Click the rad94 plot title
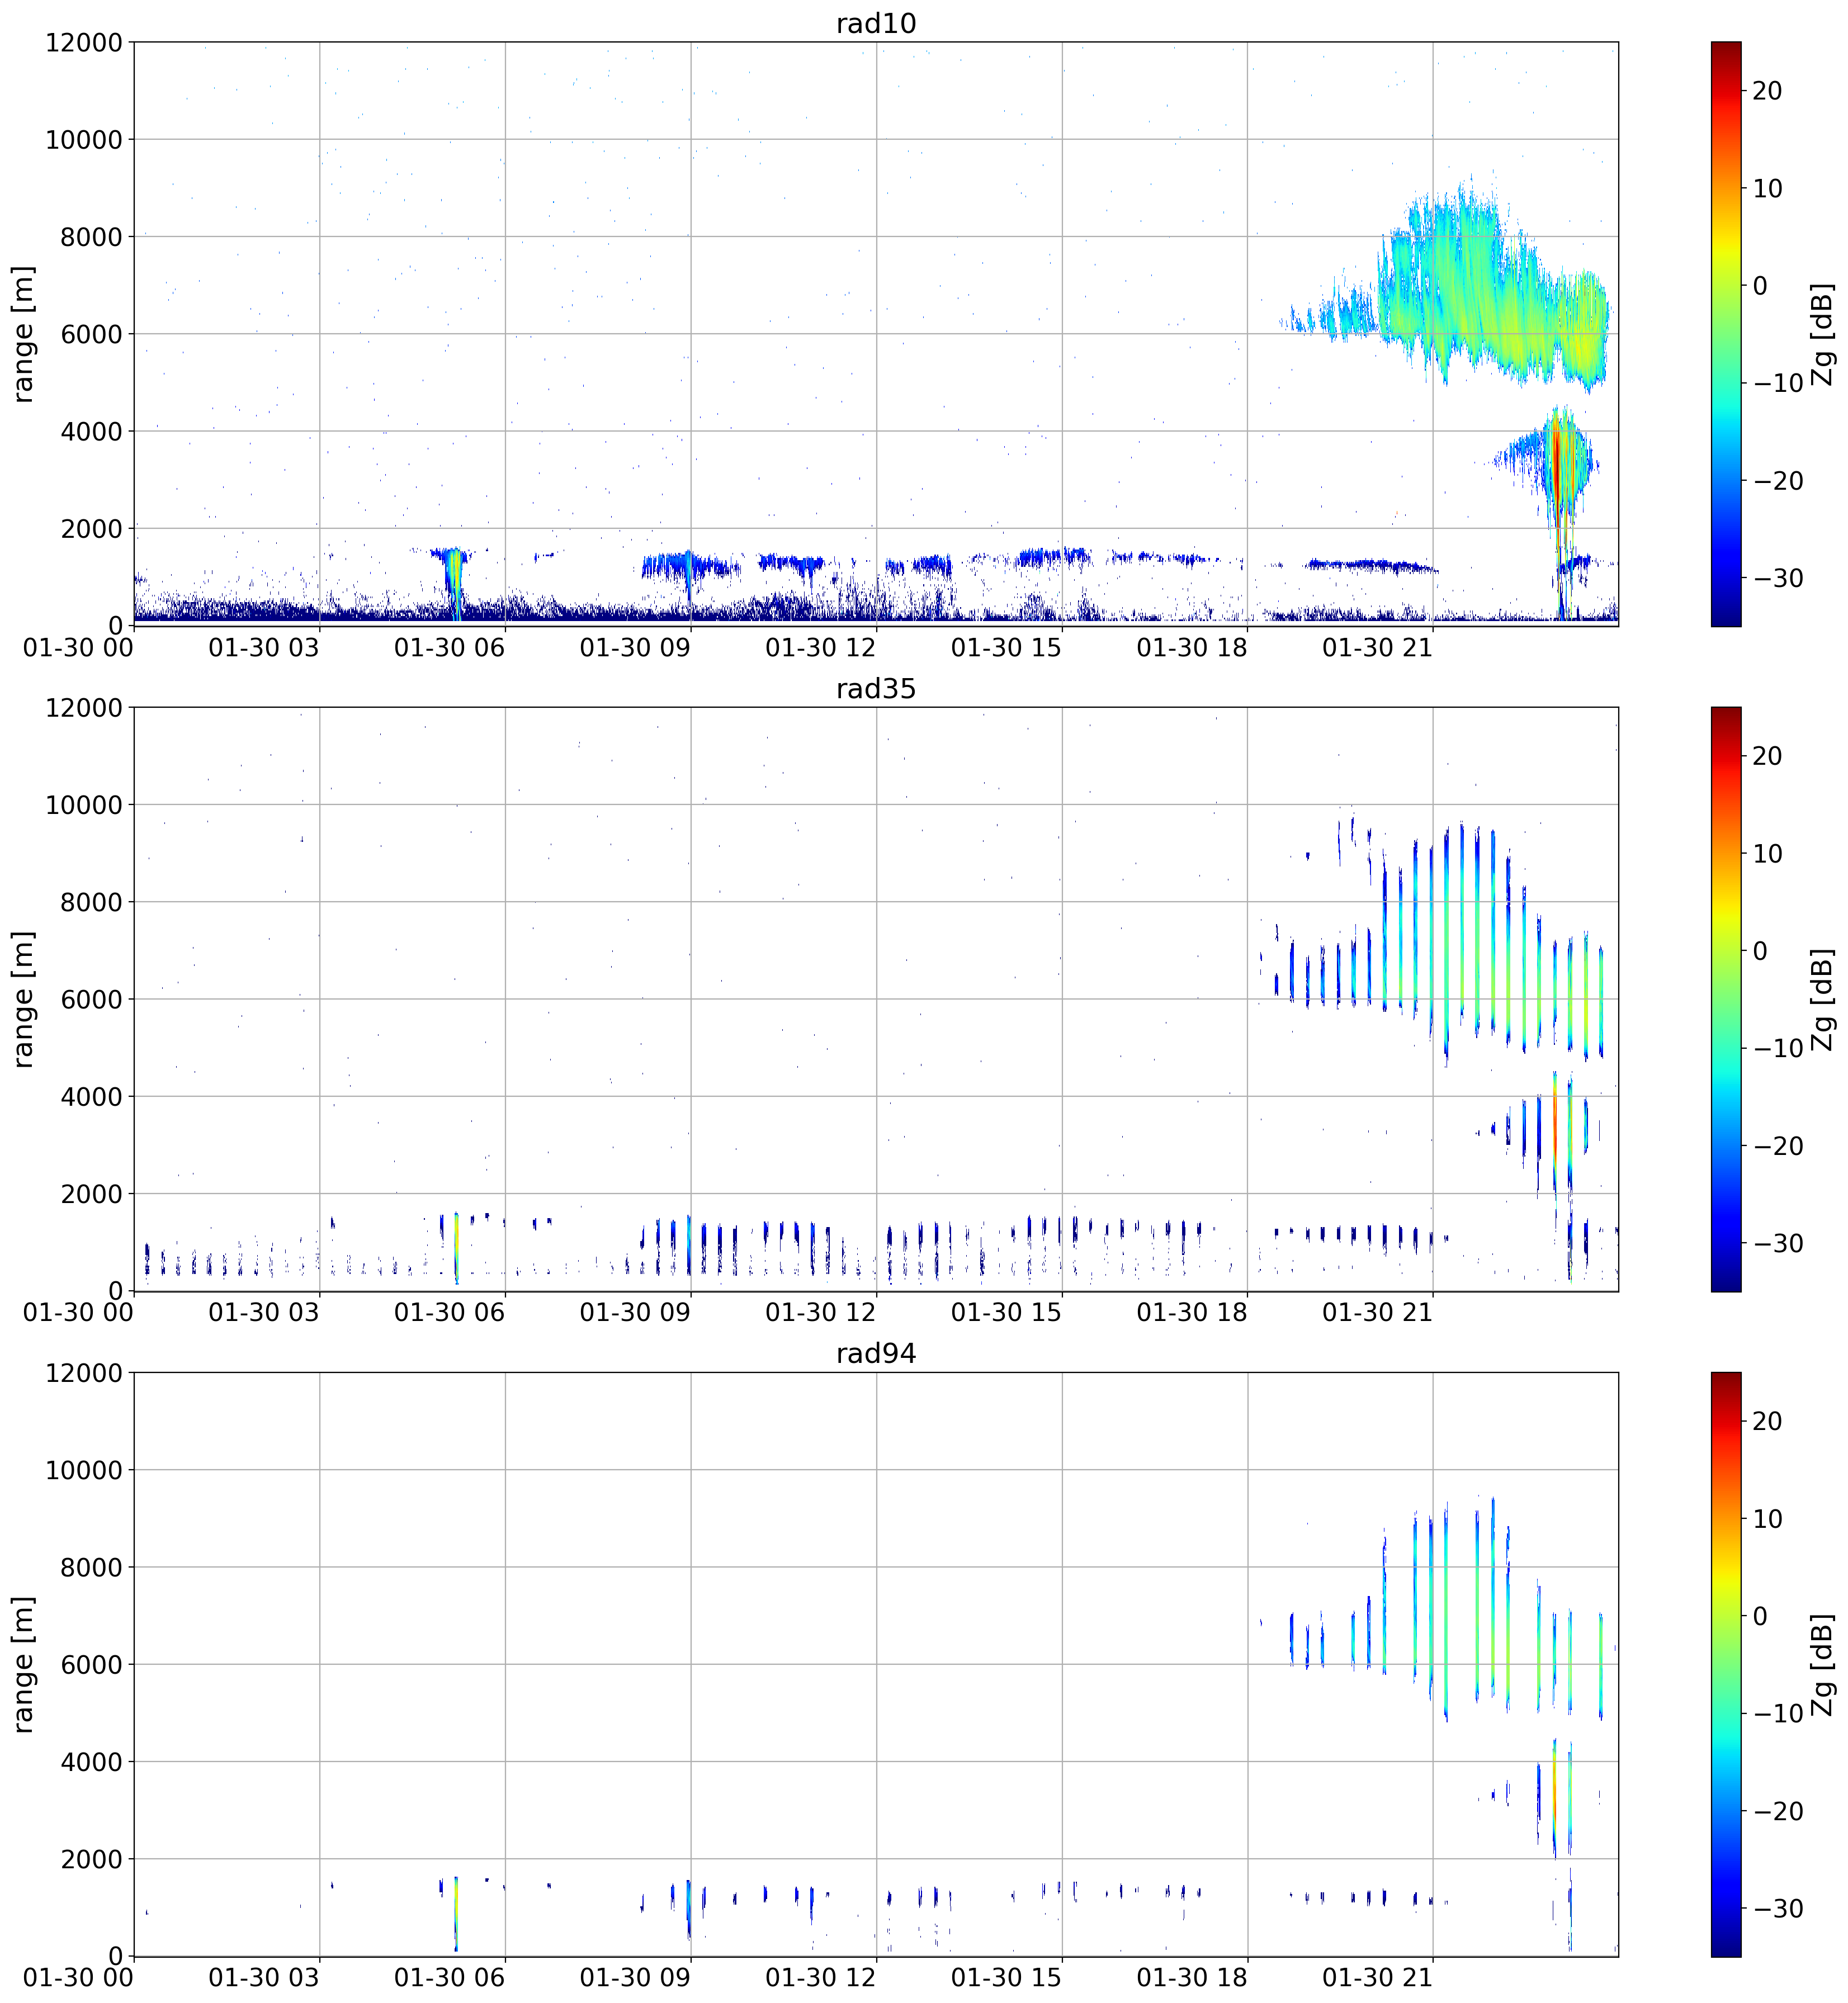The width and height of the screenshot is (1848, 2003). pyautogui.click(x=876, y=1353)
